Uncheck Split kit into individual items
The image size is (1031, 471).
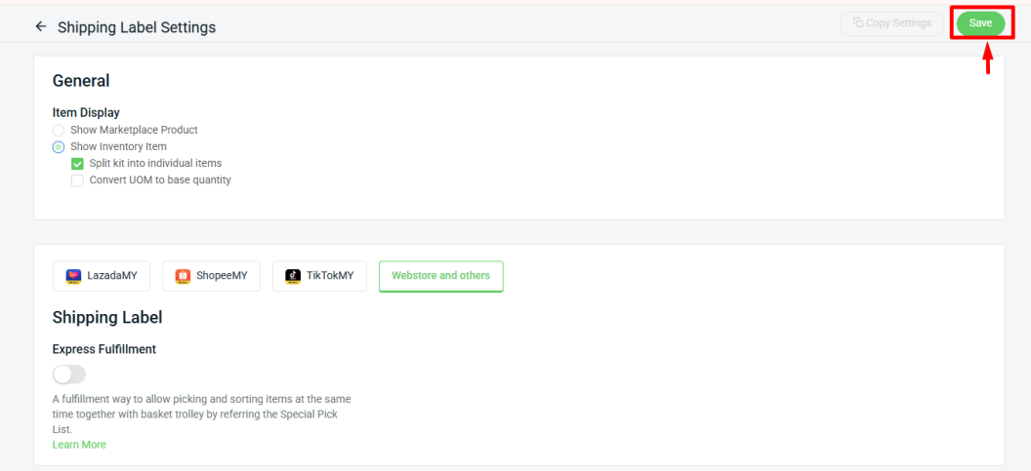tap(78, 164)
